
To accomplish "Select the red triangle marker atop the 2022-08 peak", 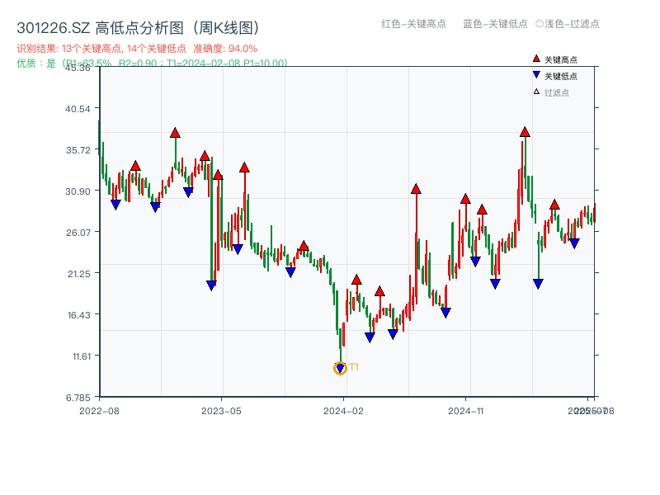I will point(134,164).
